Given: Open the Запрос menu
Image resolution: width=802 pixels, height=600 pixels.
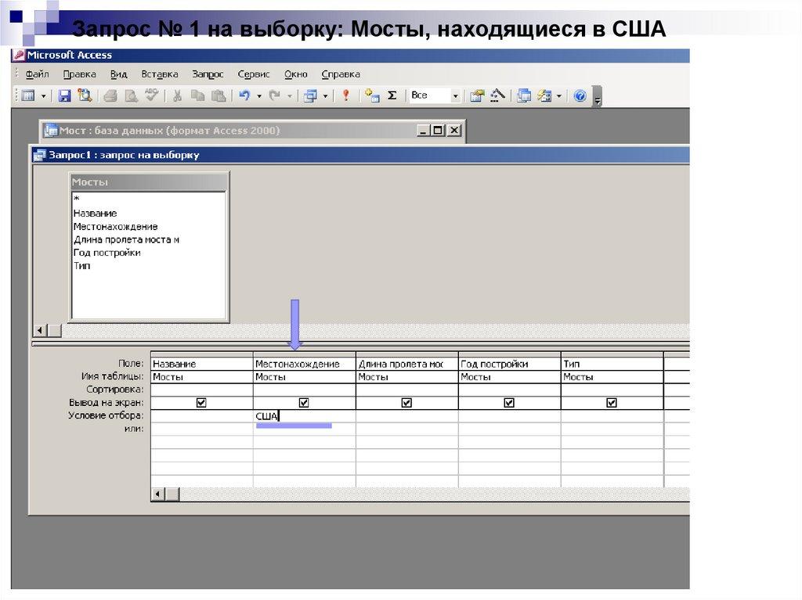Looking at the screenshot, I should click(x=208, y=74).
